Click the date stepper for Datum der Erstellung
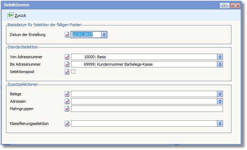 click(x=104, y=35)
